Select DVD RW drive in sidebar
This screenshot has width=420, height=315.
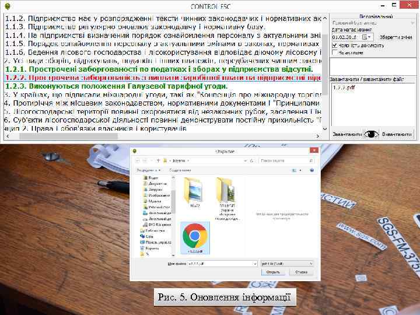click(157, 225)
